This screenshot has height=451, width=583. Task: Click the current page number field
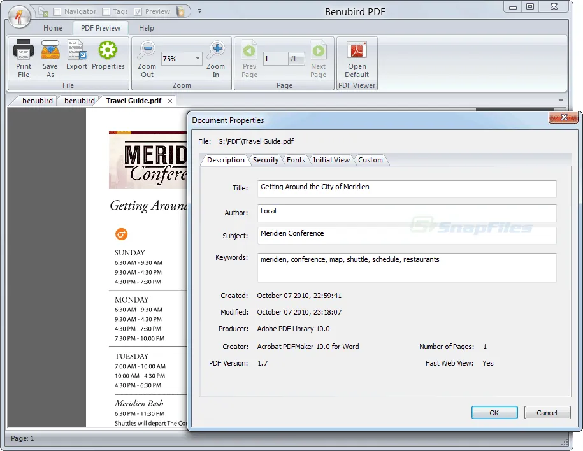[275, 59]
